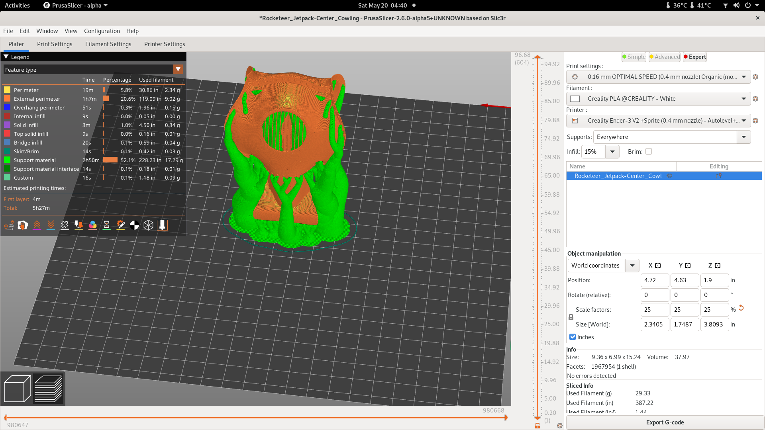Image resolution: width=765 pixels, height=430 pixels.
Task: Toggle travel moves visibility icon
Action: point(9,225)
